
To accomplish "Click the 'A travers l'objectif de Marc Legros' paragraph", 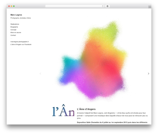I will click(x=112, y=116).
